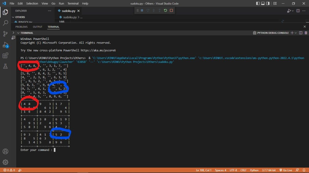Close the sudoku.py editor tab

79,11
